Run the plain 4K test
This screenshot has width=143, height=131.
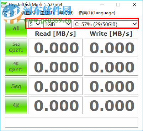(16, 105)
